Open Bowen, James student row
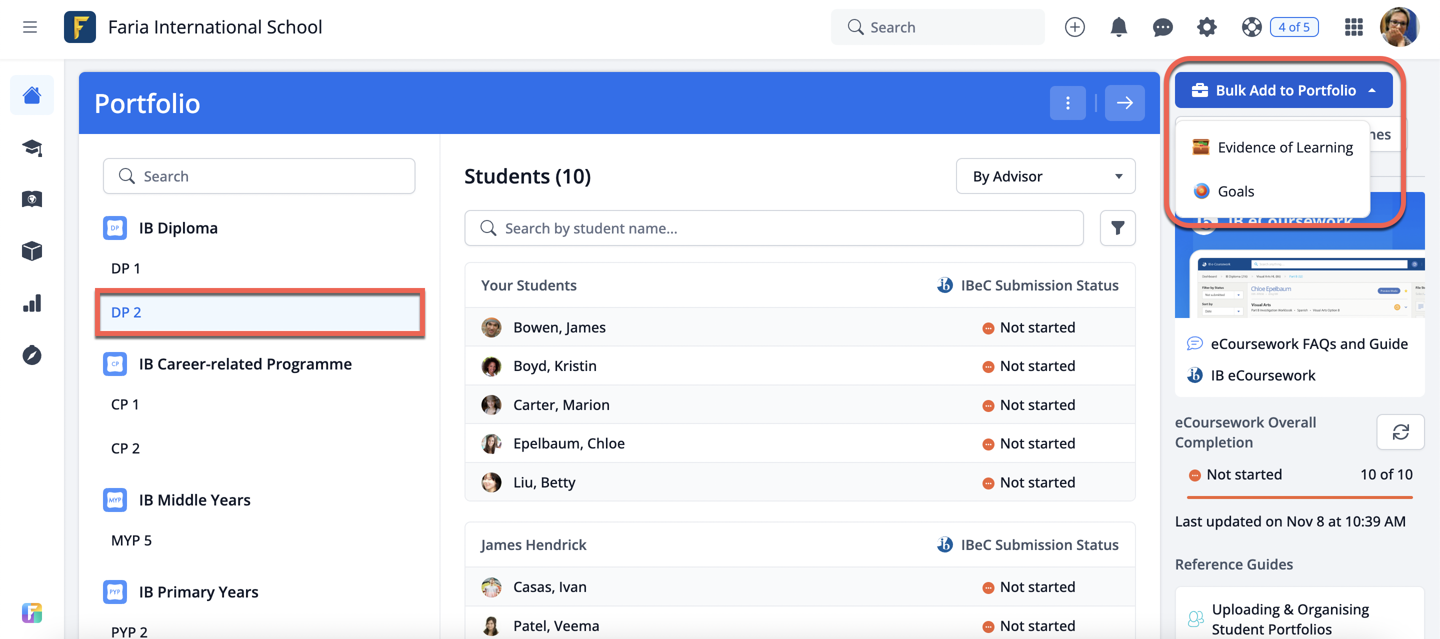 pyautogui.click(x=799, y=327)
